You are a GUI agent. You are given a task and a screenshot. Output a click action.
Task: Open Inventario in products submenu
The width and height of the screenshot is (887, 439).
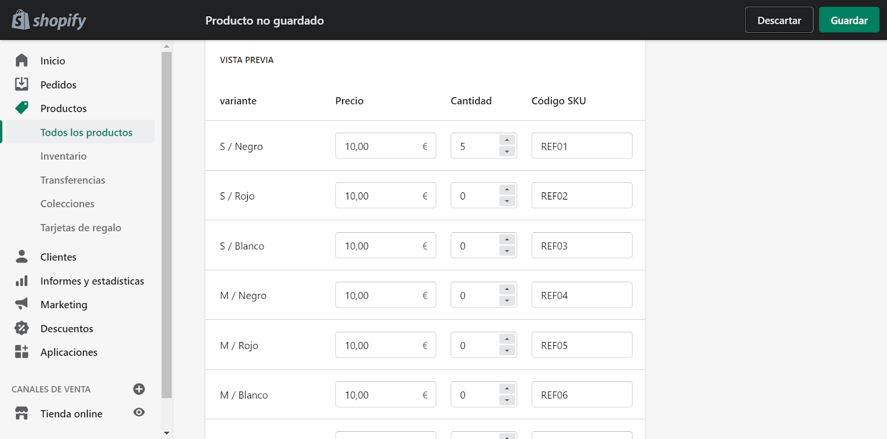(63, 156)
